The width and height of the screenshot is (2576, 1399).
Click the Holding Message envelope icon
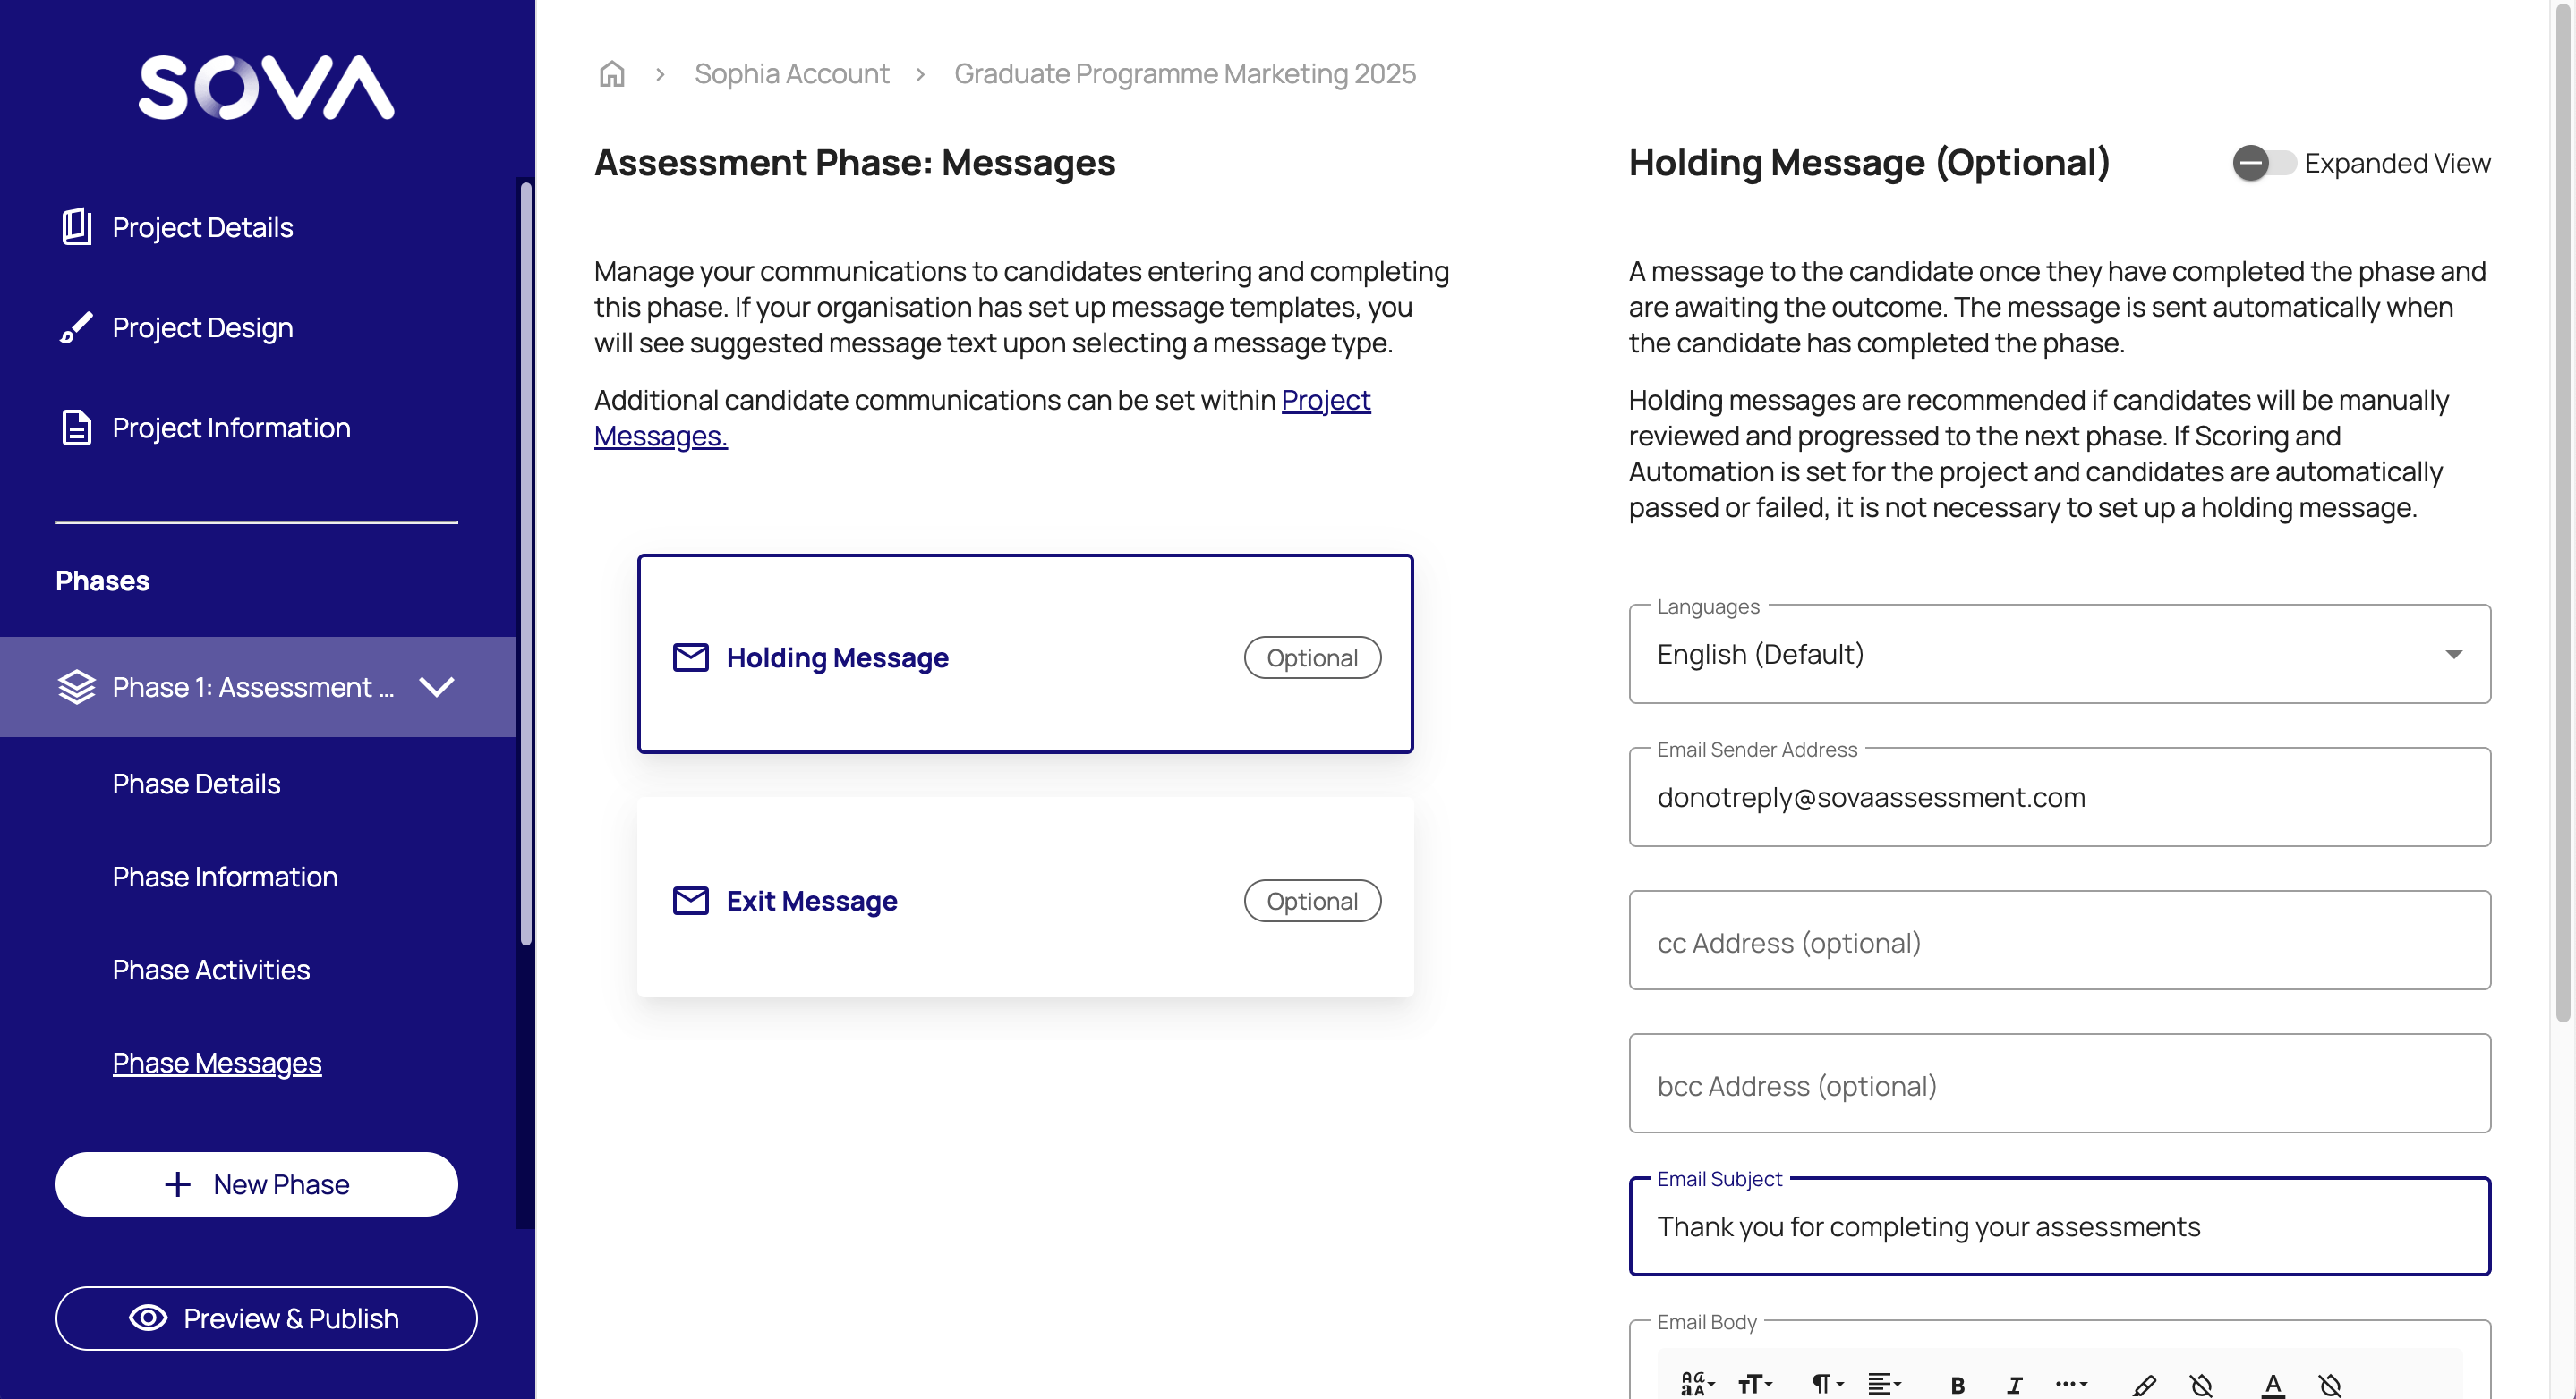[690, 657]
